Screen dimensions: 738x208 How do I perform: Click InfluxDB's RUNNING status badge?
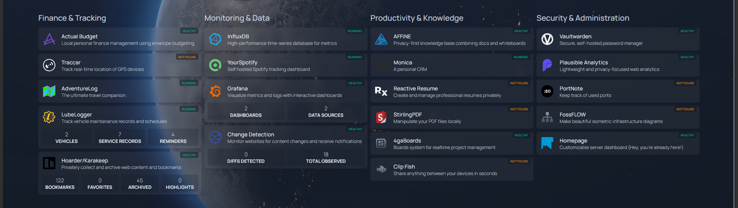(x=355, y=31)
